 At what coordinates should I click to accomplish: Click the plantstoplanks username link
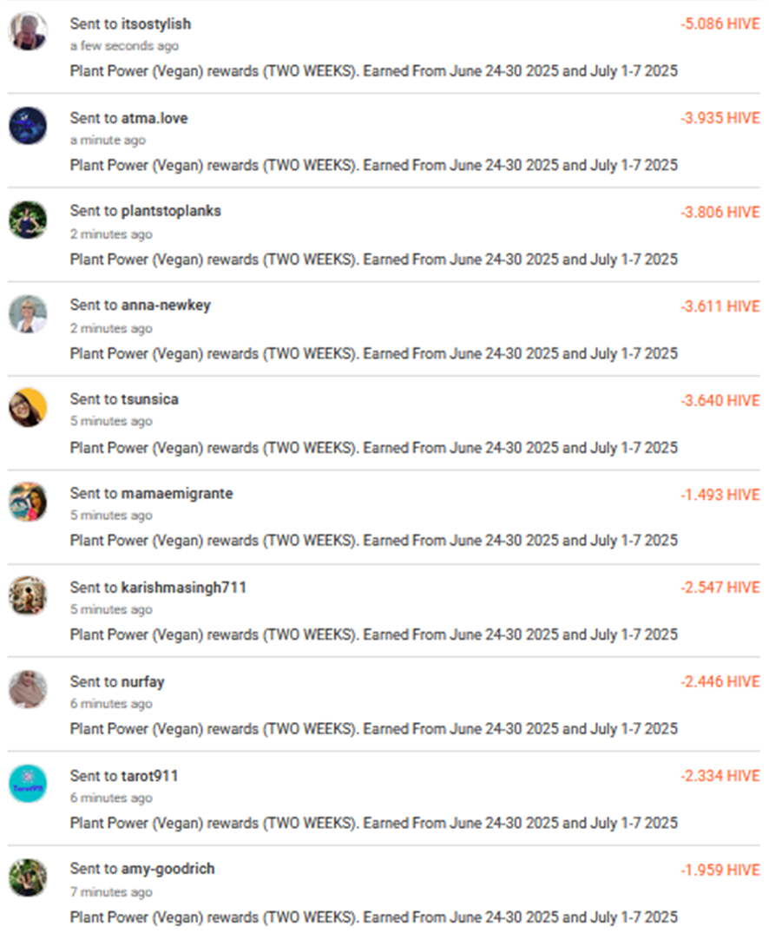(171, 211)
